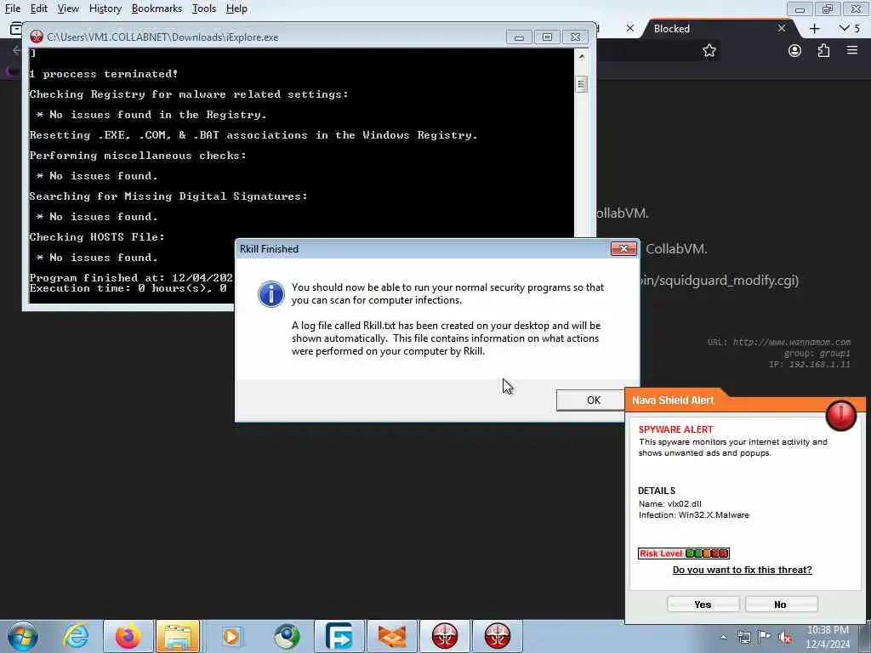Open the Firefox View menu
871x653 pixels.
pyautogui.click(x=68, y=9)
